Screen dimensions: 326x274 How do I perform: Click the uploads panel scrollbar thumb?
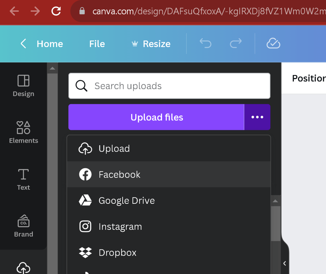[x=276, y=223]
